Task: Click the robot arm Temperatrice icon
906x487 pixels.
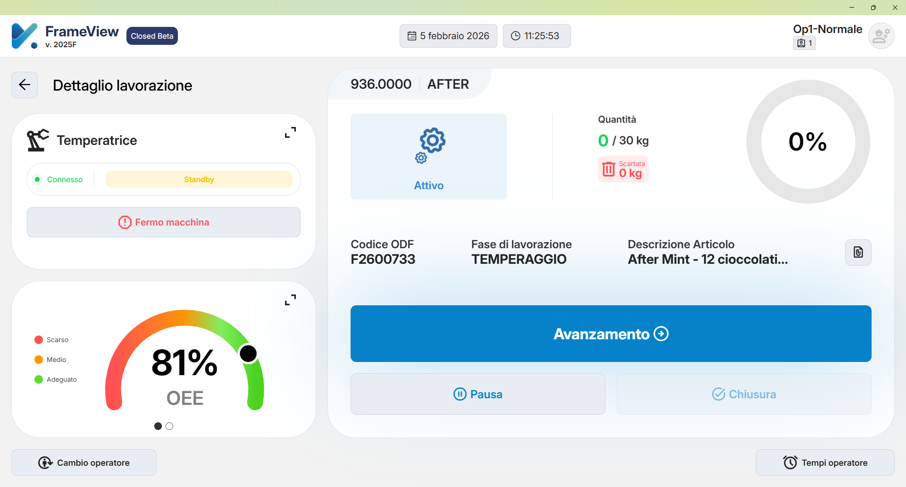Action: point(38,140)
